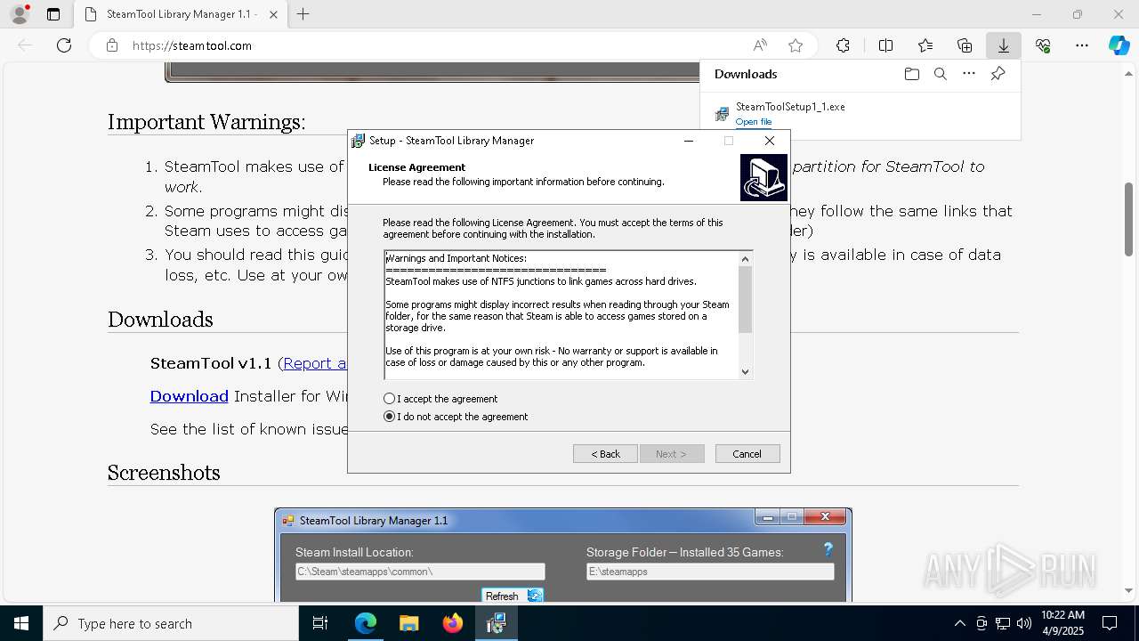1139x641 pixels.
Task: Select I accept the agreement
Action: [x=440, y=399]
